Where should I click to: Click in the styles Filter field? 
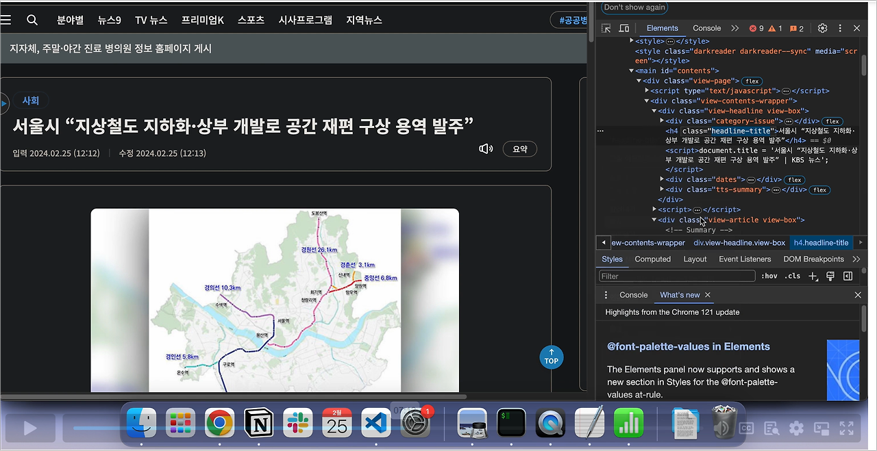pos(677,276)
